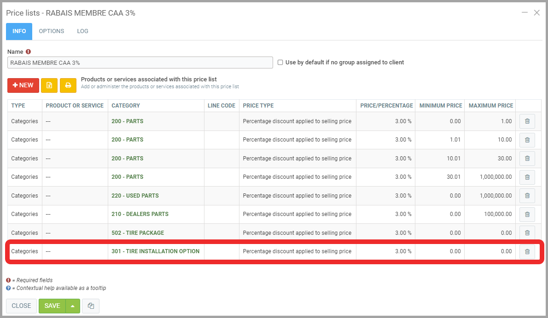The image size is (548, 318).
Task: Open the 301 - TIRE INSTALLATION OPTION category link
Action: 155,251
